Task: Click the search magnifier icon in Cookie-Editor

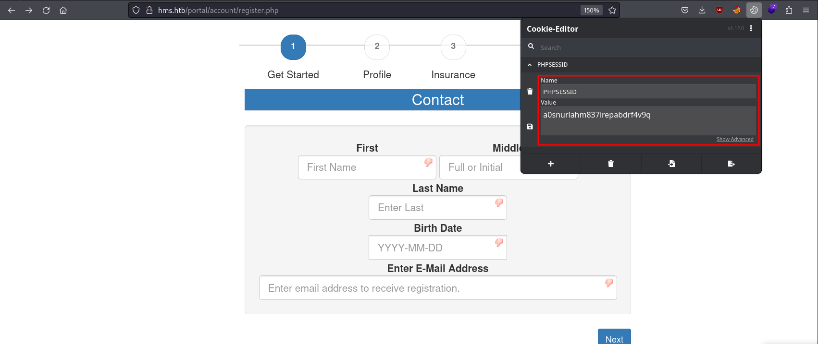Action: (531, 47)
